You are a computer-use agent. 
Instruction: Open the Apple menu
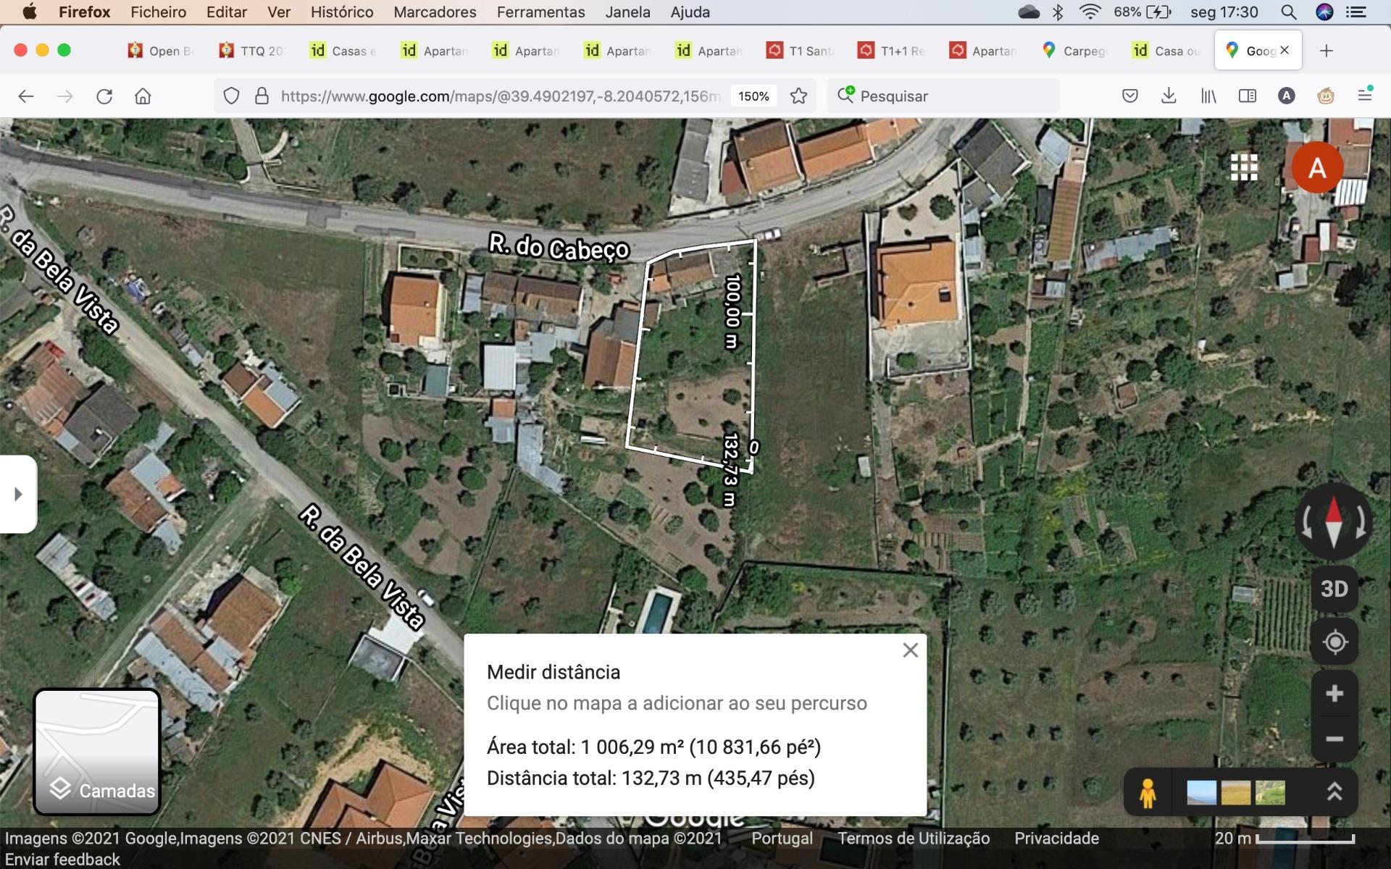tap(30, 12)
